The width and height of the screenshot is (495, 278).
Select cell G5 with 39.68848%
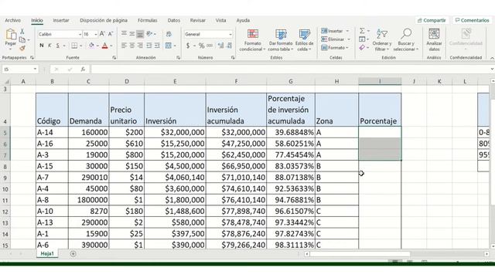click(291, 132)
